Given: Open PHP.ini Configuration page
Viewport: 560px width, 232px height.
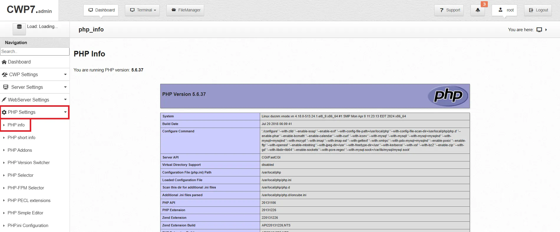Looking at the screenshot, I should [x=28, y=226].
